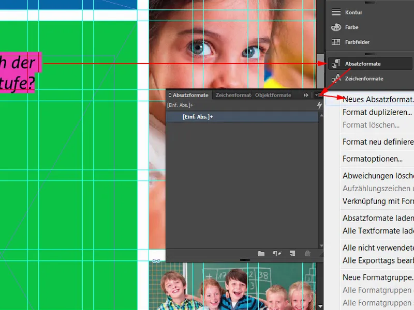Select the child's face photo frame
The width and height of the screenshot is (414, 310).
(x=232, y=45)
